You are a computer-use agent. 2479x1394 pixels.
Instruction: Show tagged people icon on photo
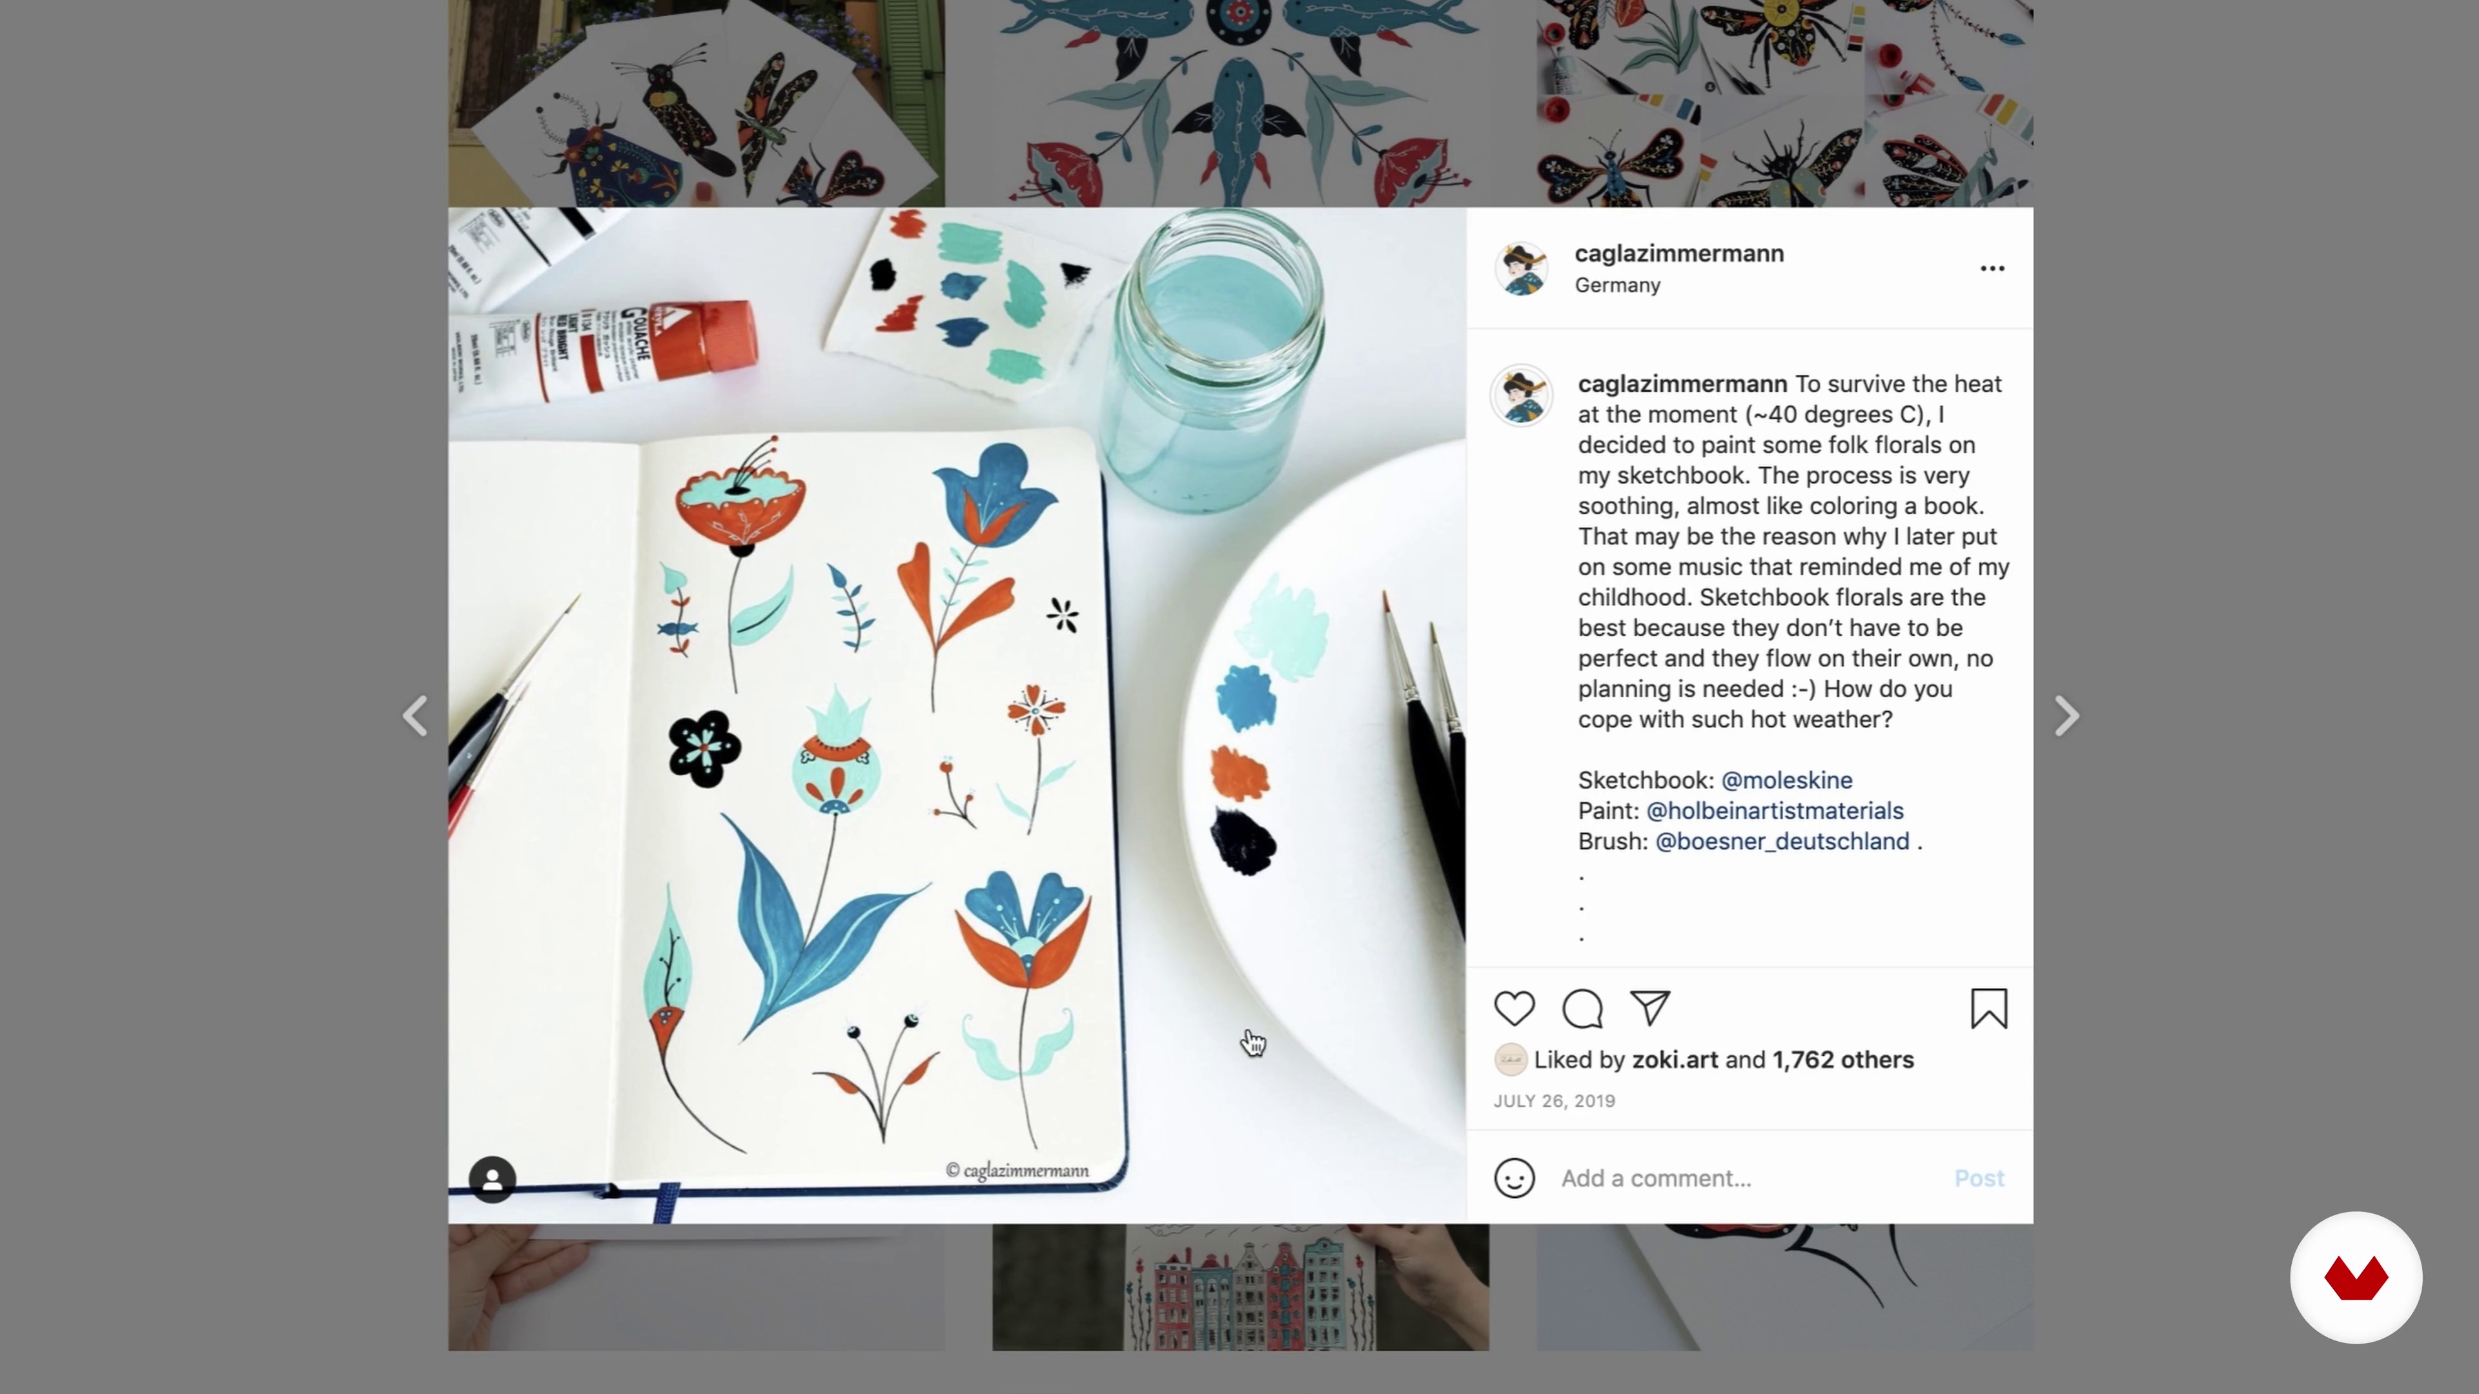(493, 1178)
